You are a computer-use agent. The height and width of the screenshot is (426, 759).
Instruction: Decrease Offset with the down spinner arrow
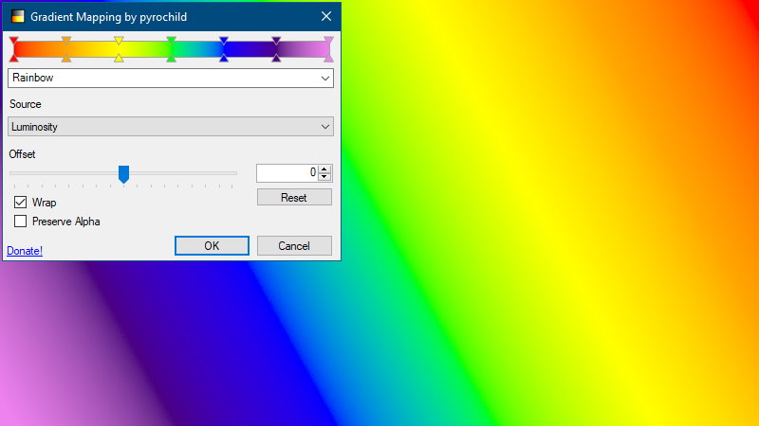[x=324, y=177]
